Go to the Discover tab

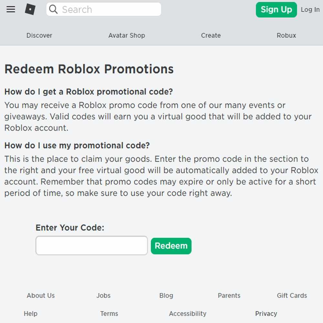[x=39, y=36]
